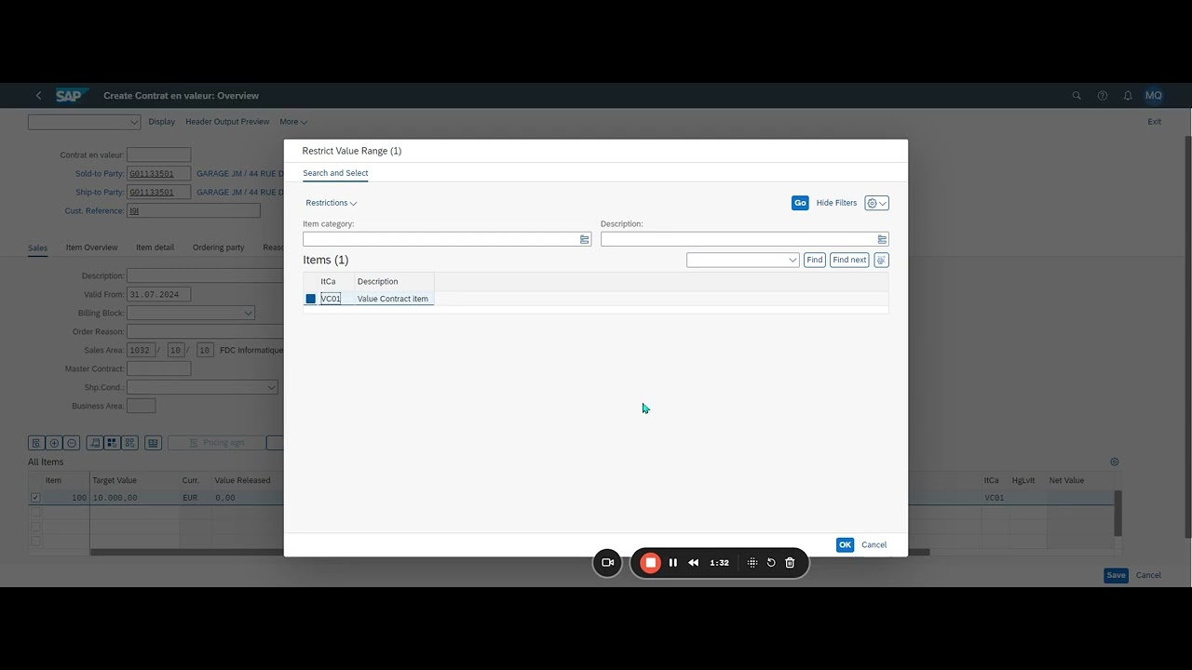Open the help question-mark icon
The height and width of the screenshot is (670, 1192).
click(x=1103, y=96)
